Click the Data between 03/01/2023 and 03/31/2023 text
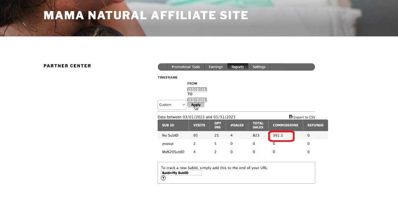Screen dimensions: 398x199 [x=197, y=117]
